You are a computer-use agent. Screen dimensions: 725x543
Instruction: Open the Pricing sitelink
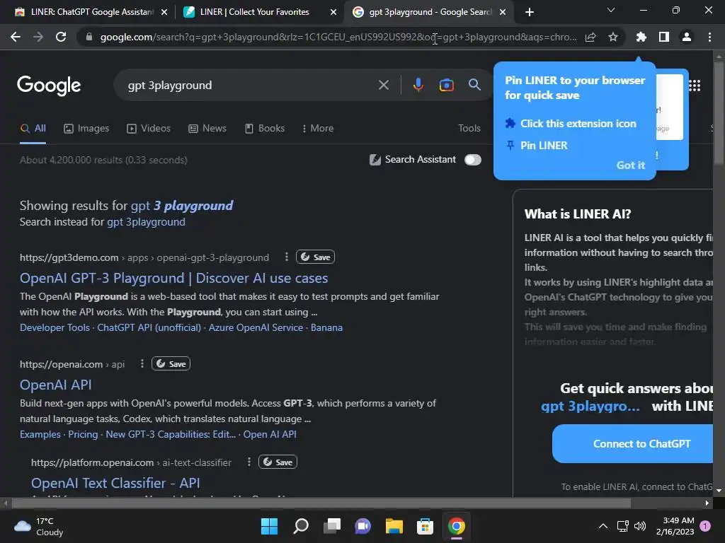point(83,435)
